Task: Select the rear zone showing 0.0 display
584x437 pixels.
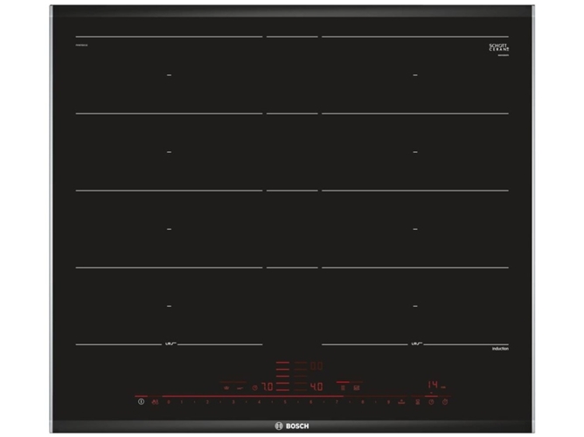Action: pos(316,366)
